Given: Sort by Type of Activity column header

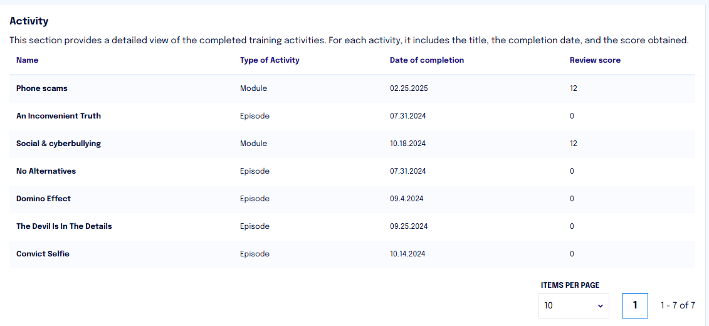Looking at the screenshot, I should (270, 60).
